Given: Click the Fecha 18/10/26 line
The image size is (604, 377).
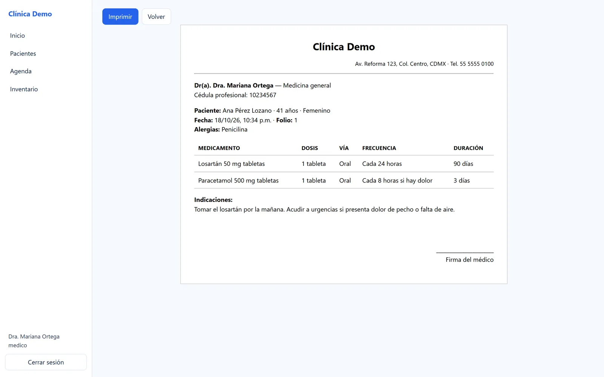Looking at the screenshot, I should coord(246,120).
